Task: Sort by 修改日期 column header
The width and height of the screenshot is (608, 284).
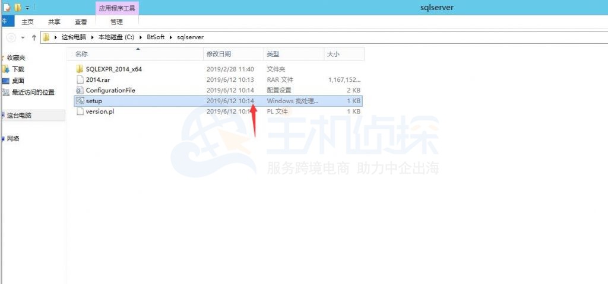Action: 218,54
